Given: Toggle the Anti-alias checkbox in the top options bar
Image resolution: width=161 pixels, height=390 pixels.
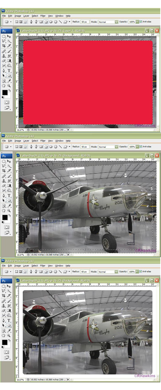Looking at the screenshot, I should [141, 22].
